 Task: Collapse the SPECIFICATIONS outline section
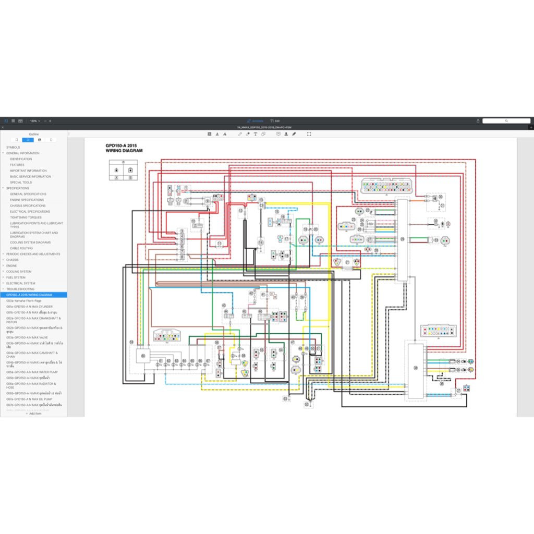click(x=3, y=188)
